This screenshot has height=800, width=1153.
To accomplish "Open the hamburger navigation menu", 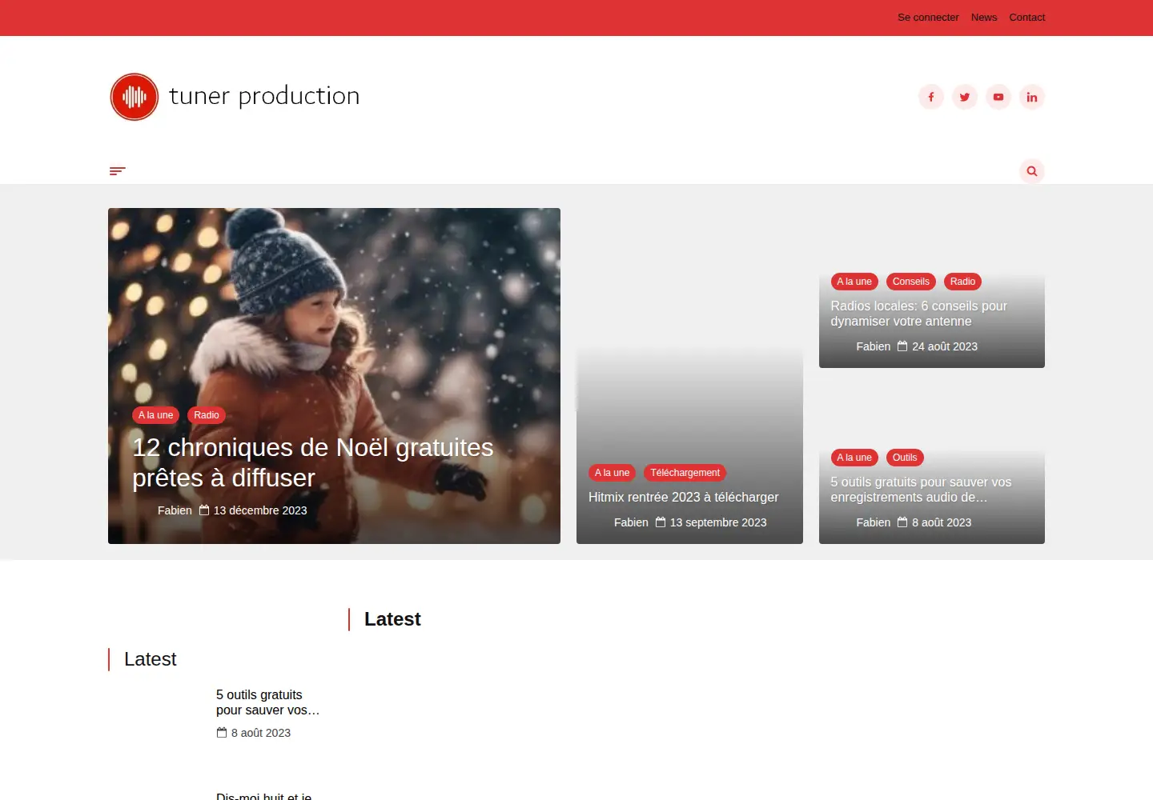I will [118, 171].
